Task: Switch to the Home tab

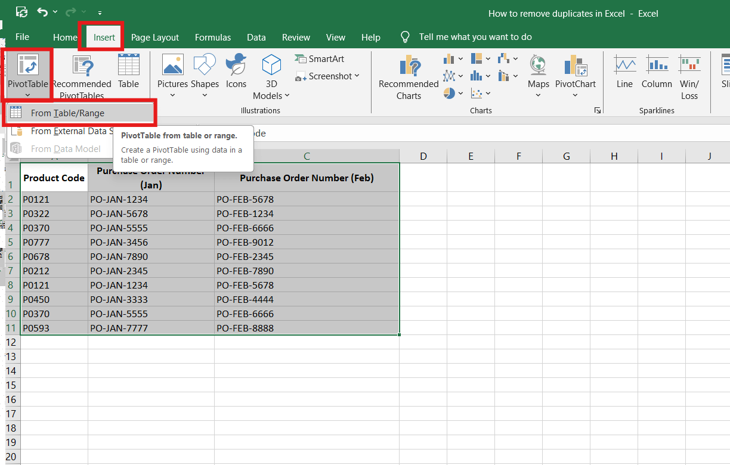Action: click(65, 37)
